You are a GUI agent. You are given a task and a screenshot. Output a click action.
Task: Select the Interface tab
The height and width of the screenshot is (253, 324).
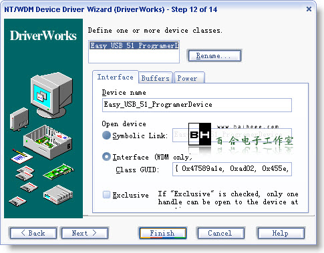pyautogui.click(x=116, y=77)
